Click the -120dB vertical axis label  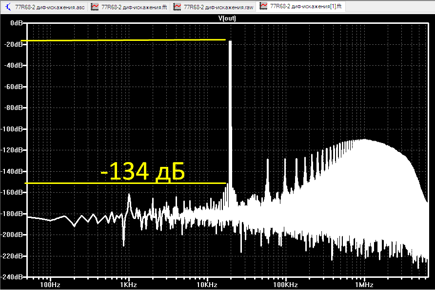pos(12,150)
